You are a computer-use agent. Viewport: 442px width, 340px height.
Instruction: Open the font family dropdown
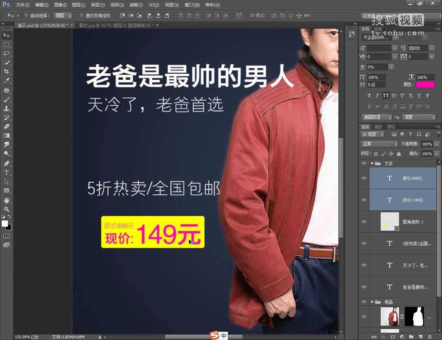395,37
